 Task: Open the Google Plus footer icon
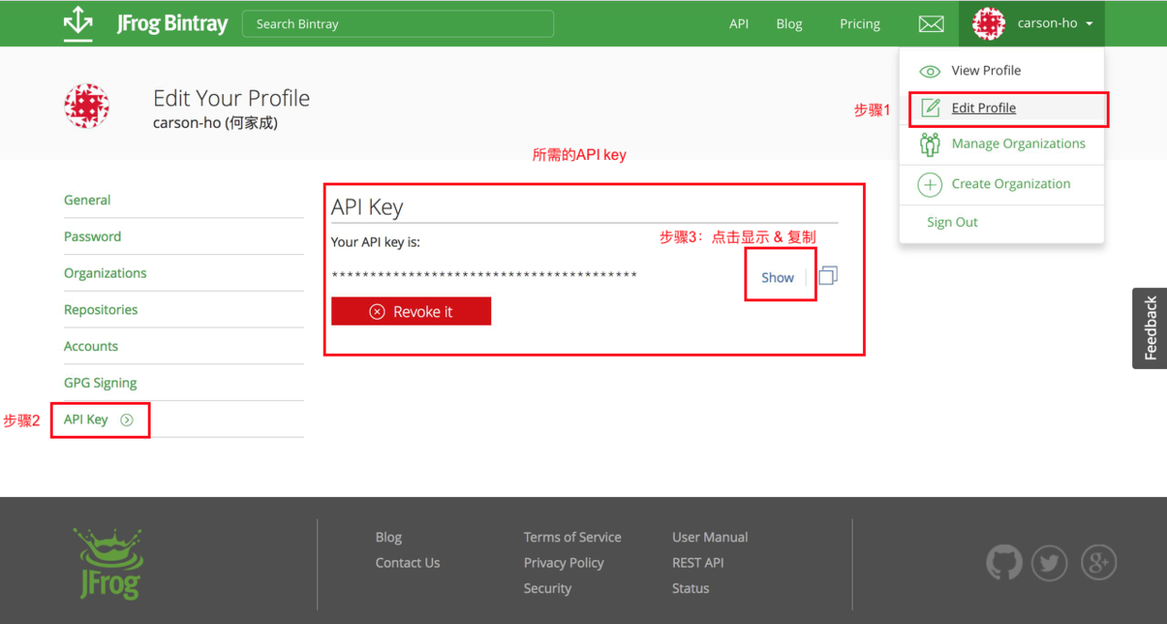1098,563
